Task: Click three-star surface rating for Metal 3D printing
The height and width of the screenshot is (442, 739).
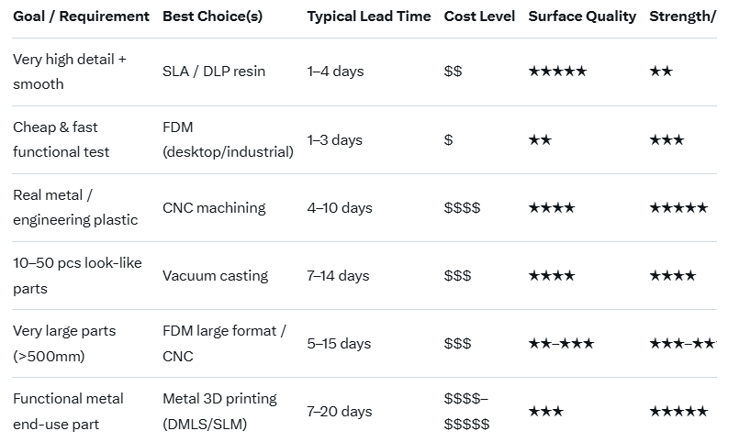Action: (x=545, y=412)
